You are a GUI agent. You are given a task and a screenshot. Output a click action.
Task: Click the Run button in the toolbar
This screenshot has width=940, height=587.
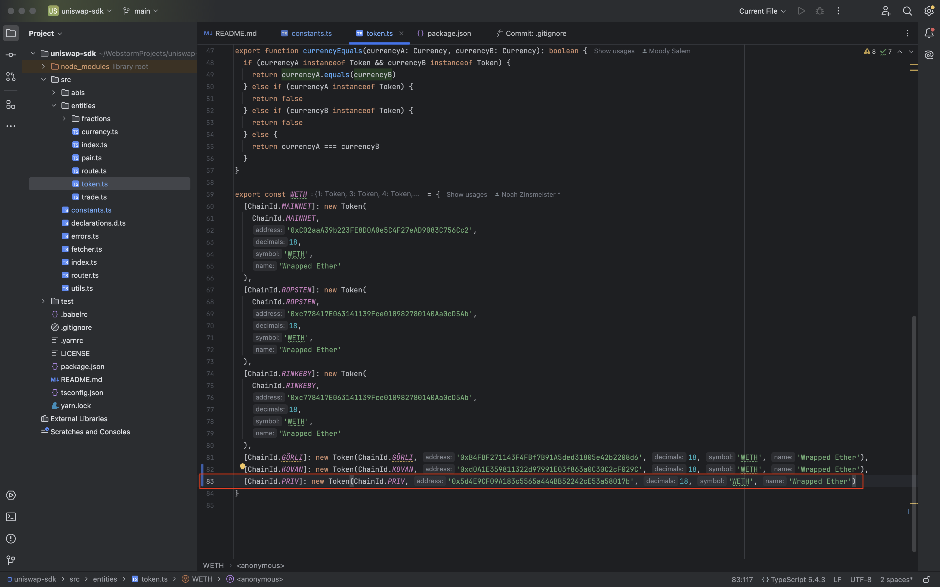coord(801,11)
